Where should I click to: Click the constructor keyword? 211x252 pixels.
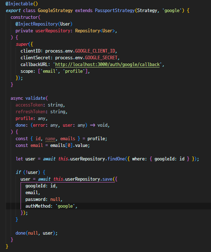24,17
